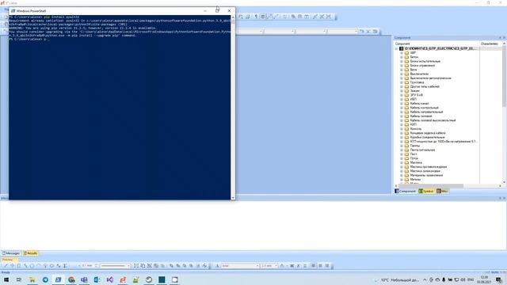The height and width of the screenshot is (285, 507).
Task: Pin the Component panel
Action: (500, 38)
